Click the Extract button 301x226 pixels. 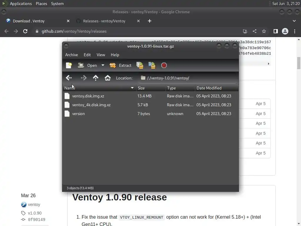(x=120, y=65)
